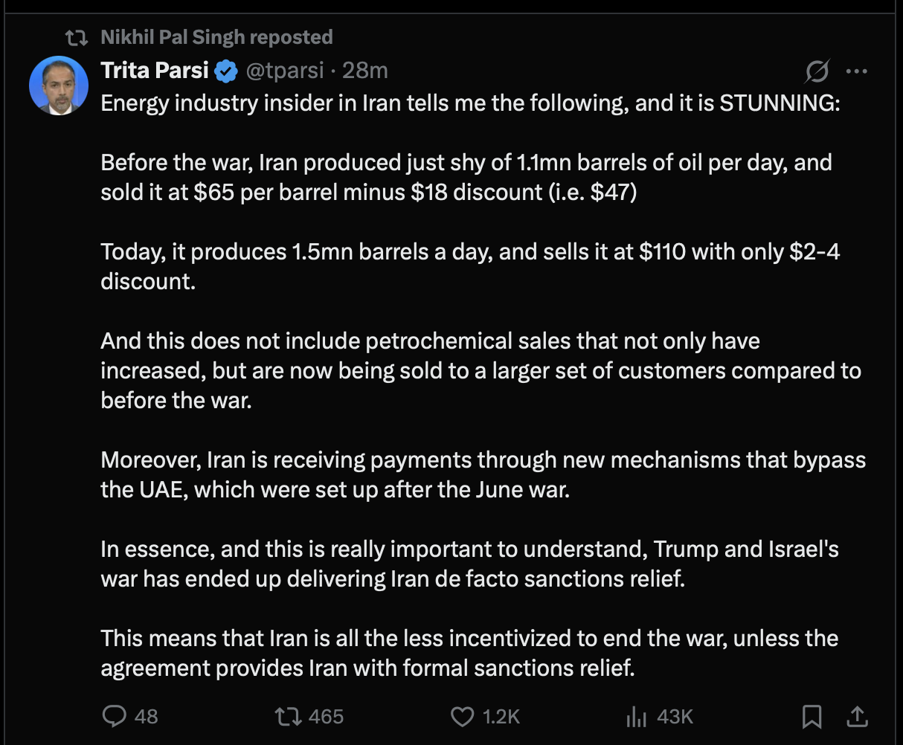This screenshot has height=745, width=903.
Task: Click the 43K views count
Action: (675, 716)
